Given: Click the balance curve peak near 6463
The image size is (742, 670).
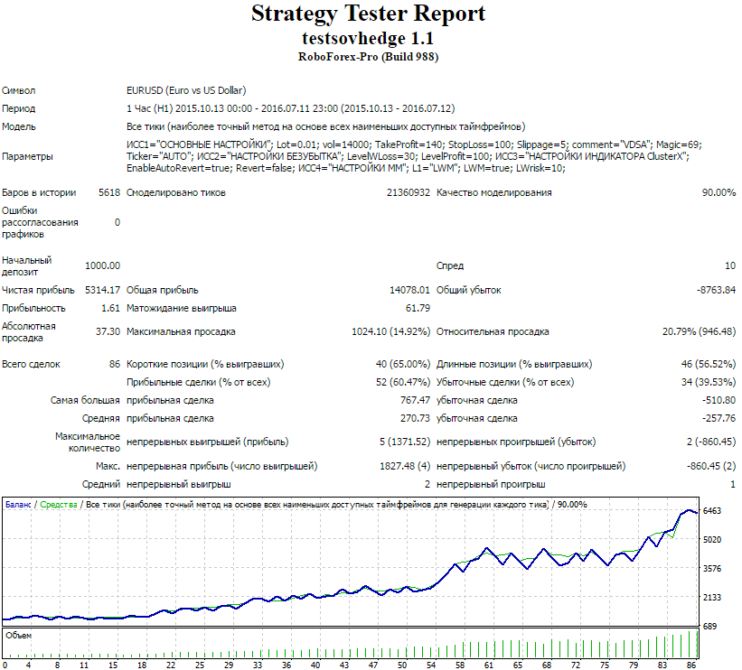Looking at the screenshot, I should coord(689,511).
